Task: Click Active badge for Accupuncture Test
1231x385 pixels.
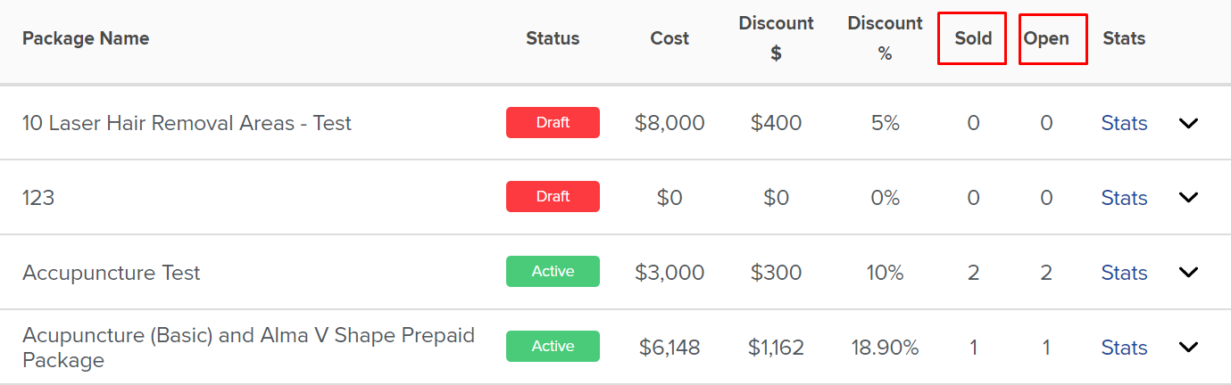Action: [x=553, y=272]
